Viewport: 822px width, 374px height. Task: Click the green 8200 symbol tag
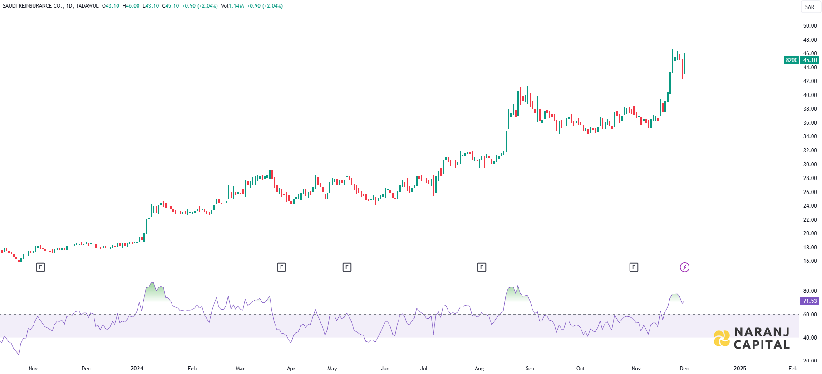[x=792, y=60]
